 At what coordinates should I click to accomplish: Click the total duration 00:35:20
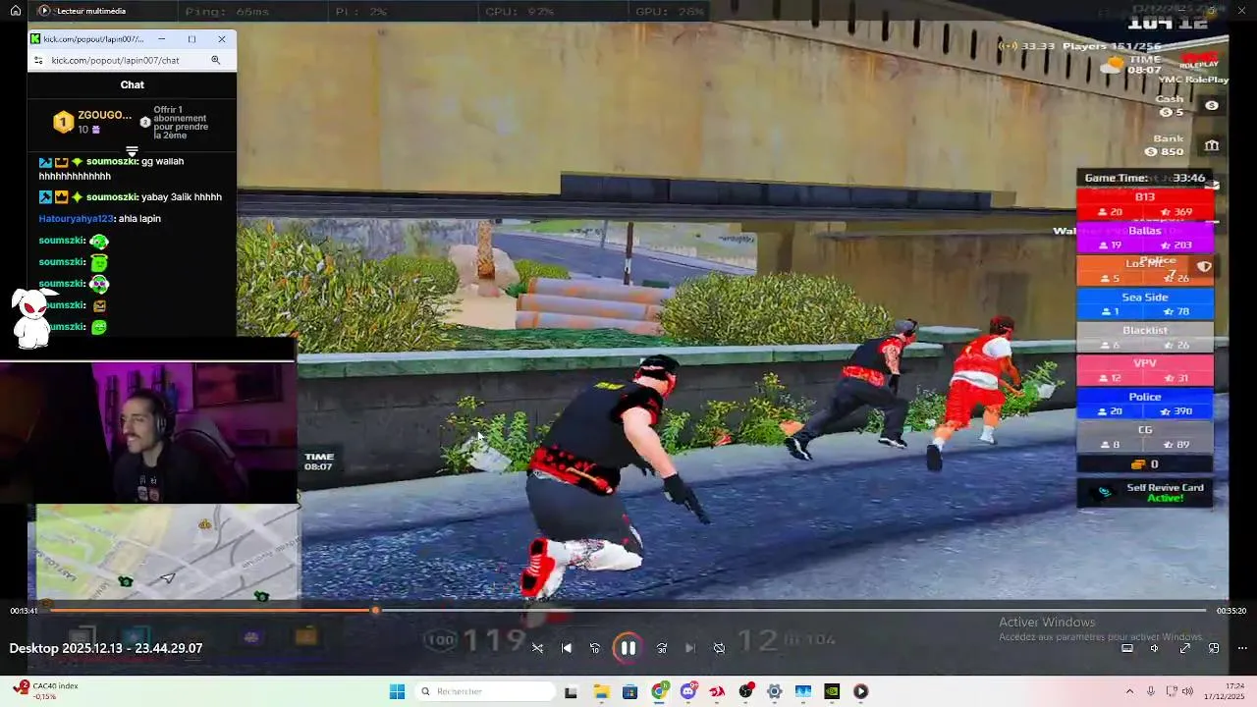point(1231,611)
